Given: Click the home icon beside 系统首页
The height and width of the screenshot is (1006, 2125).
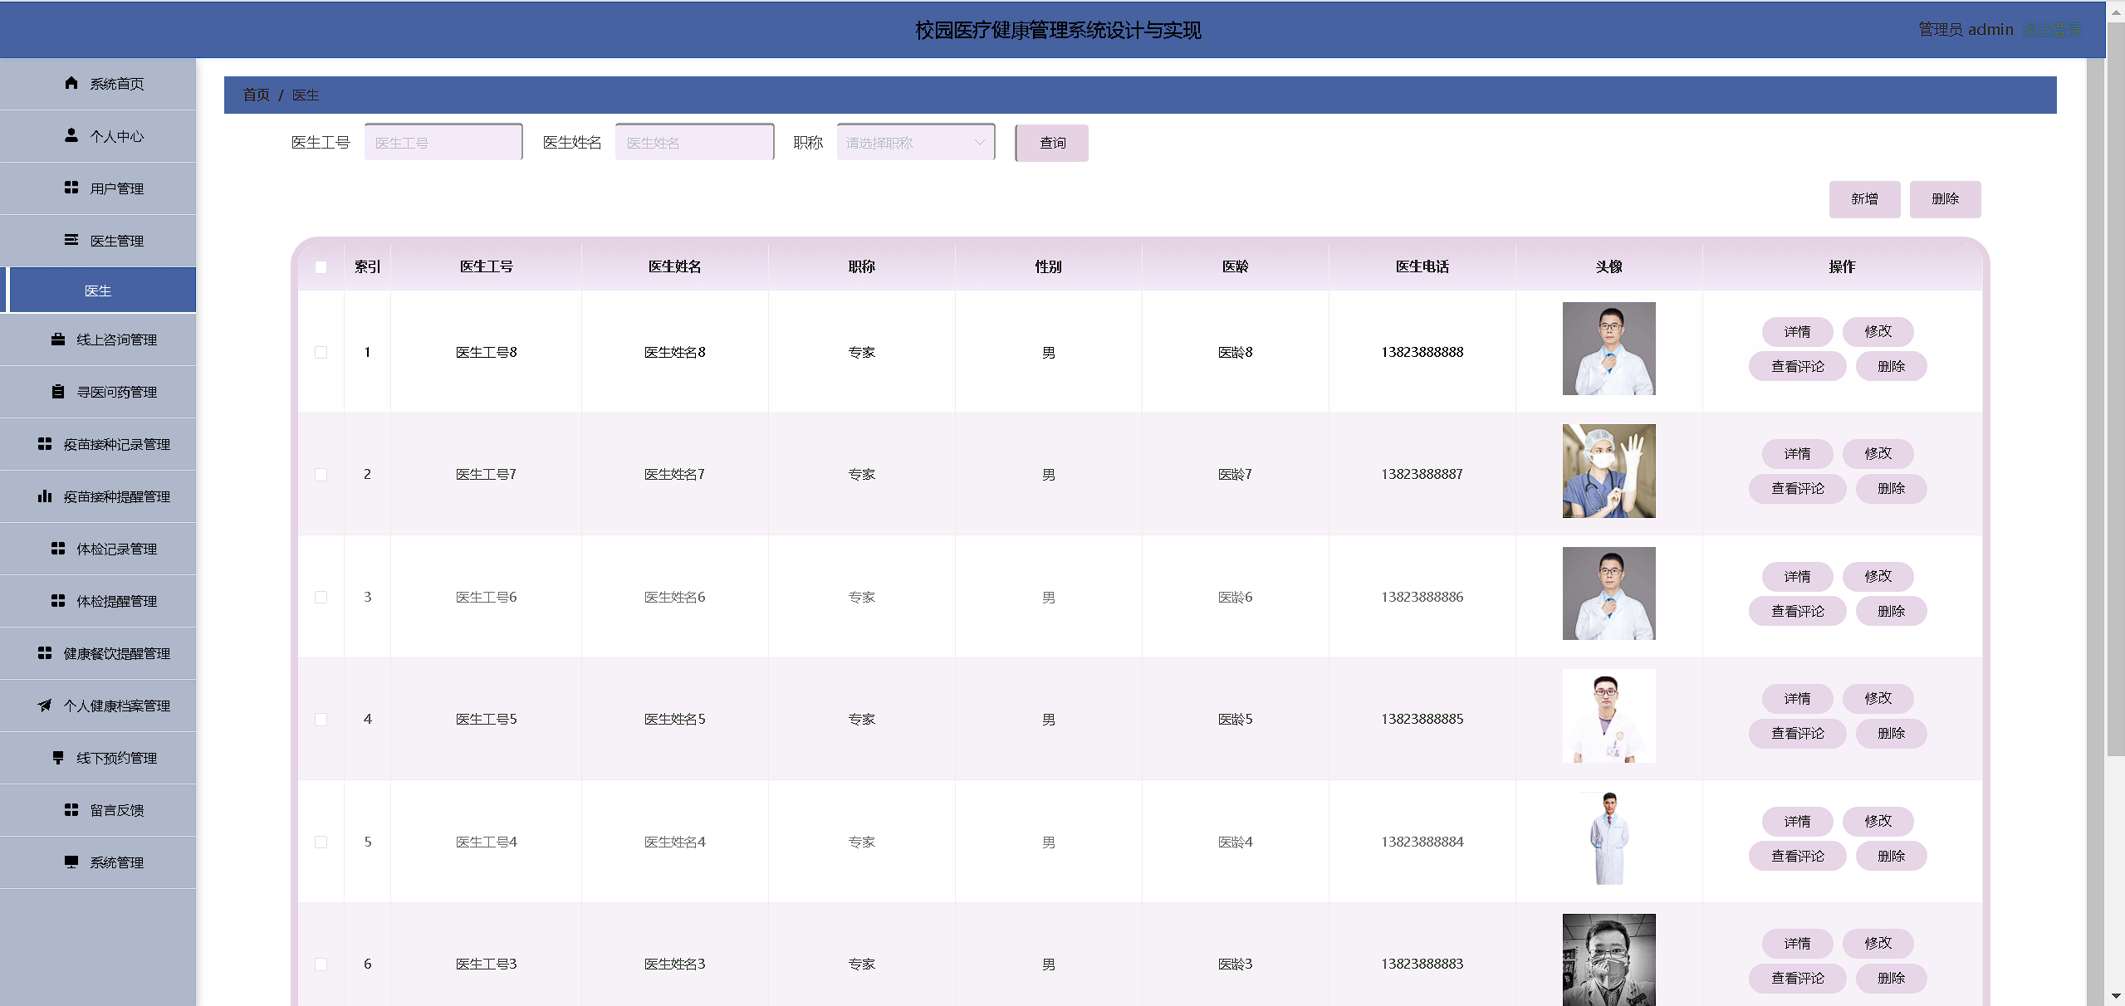Looking at the screenshot, I should coord(71,83).
